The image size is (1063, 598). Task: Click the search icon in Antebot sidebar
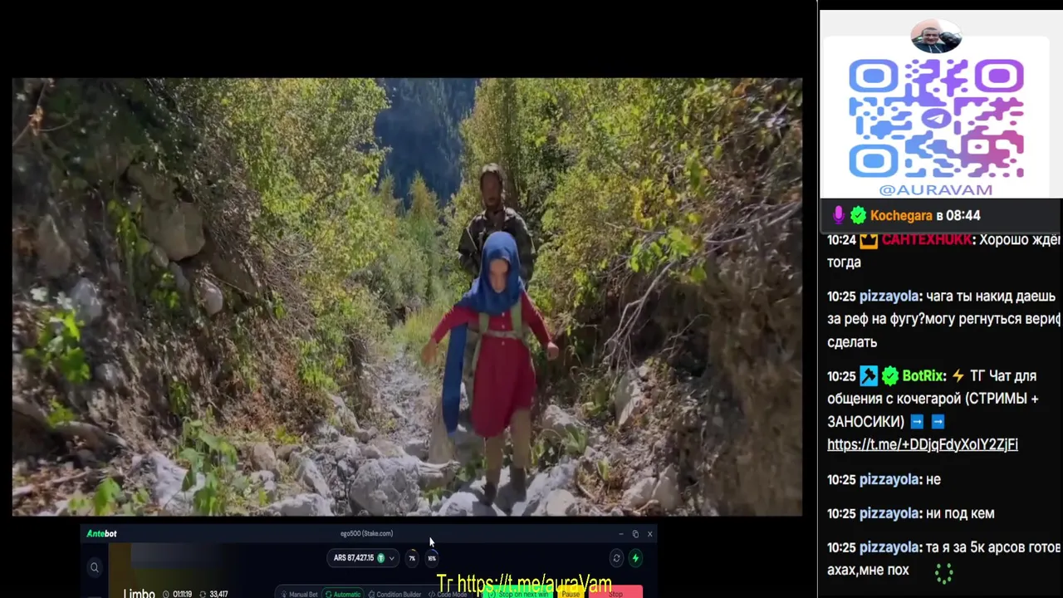(x=95, y=567)
